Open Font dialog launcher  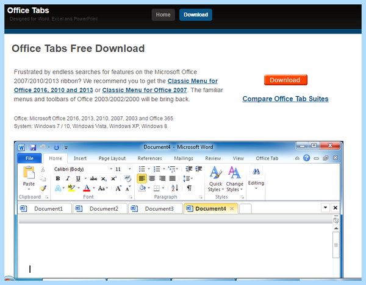(131, 197)
